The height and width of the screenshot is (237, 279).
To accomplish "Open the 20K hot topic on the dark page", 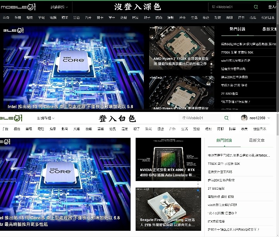I will pyautogui.click(x=234, y=77).
